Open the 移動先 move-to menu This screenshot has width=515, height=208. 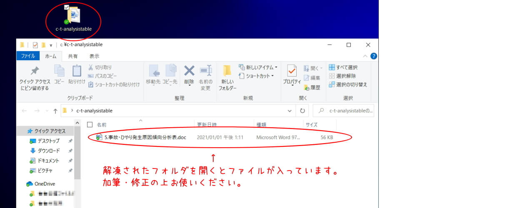point(153,75)
